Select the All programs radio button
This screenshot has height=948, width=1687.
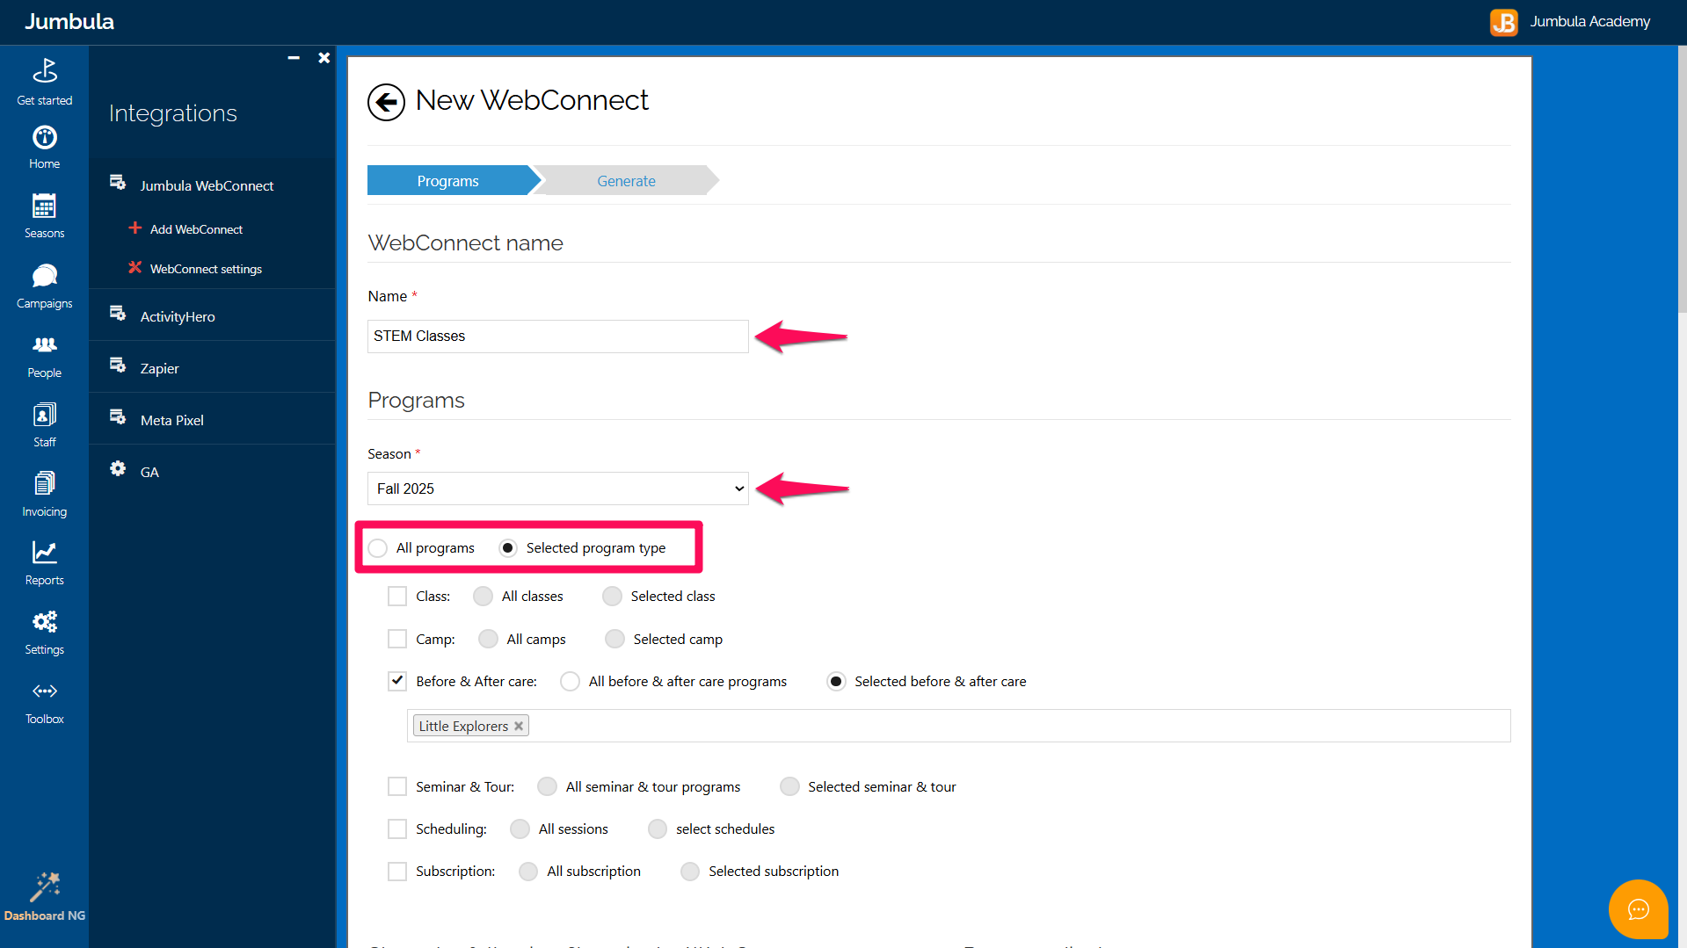point(378,548)
